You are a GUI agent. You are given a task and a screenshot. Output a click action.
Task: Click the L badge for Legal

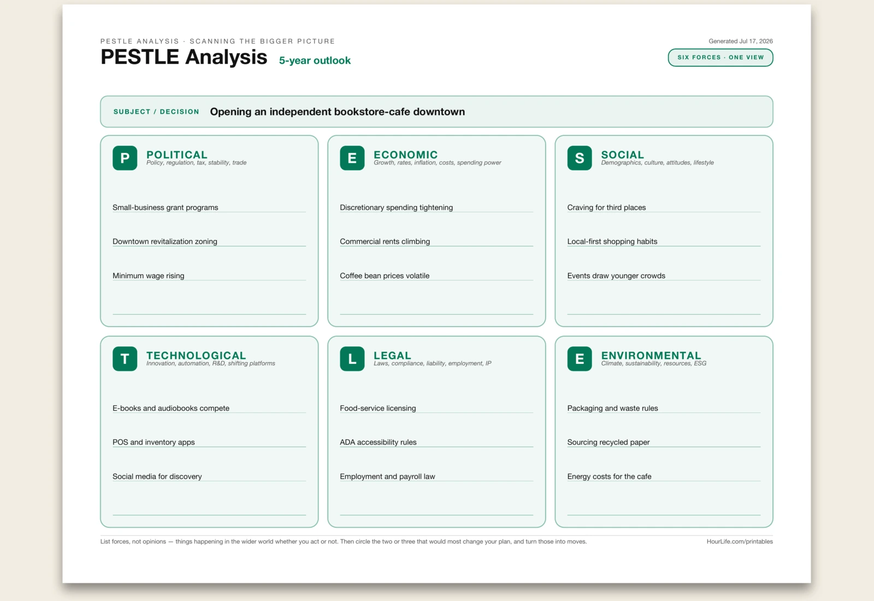point(352,359)
